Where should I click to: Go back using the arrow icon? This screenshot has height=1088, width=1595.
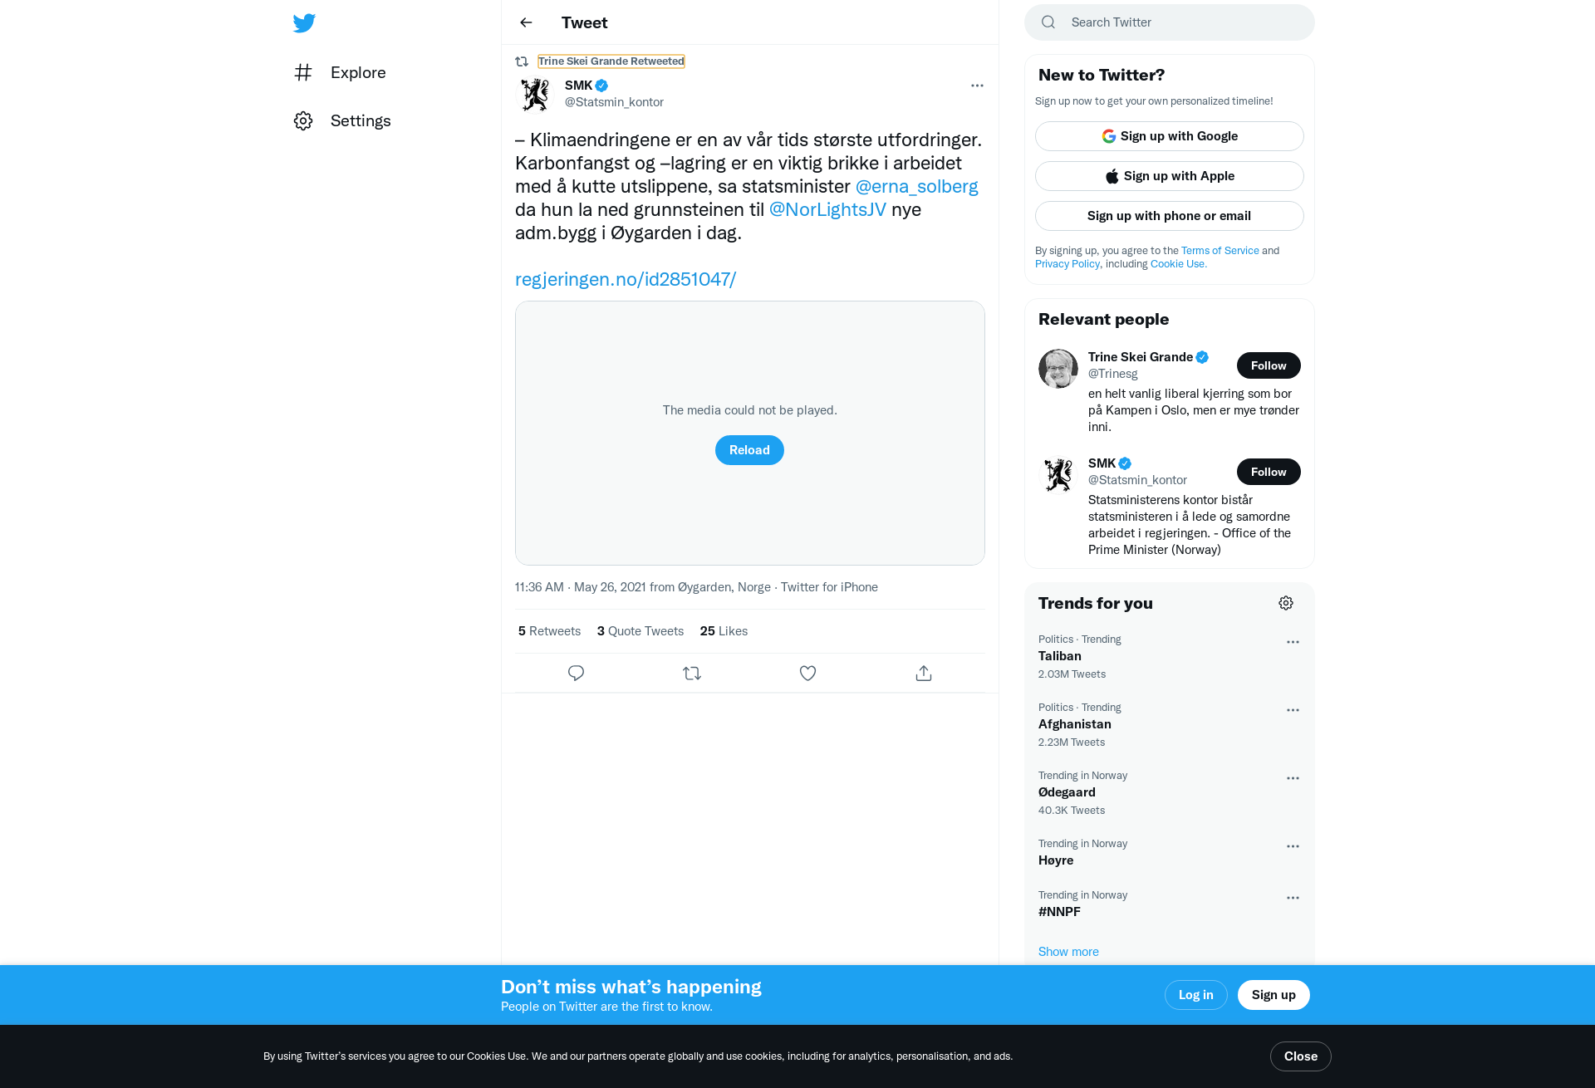[x=526, y=22]
